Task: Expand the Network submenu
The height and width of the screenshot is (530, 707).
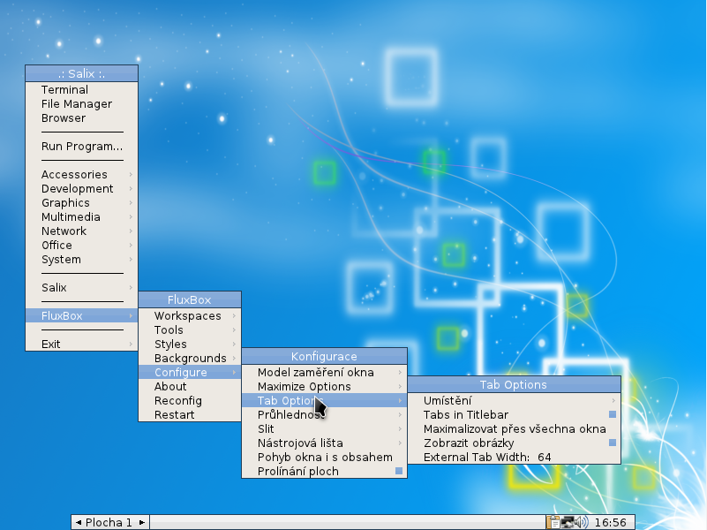Action: (81, 231)
